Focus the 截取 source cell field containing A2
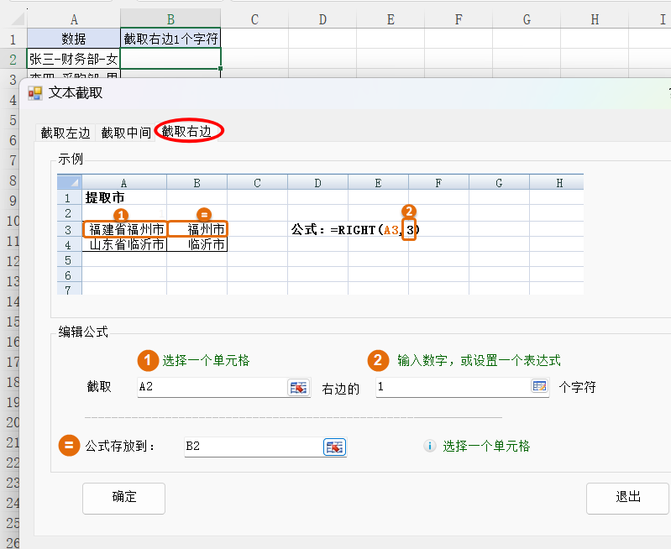The image size is (671, 549). point(210,387)
